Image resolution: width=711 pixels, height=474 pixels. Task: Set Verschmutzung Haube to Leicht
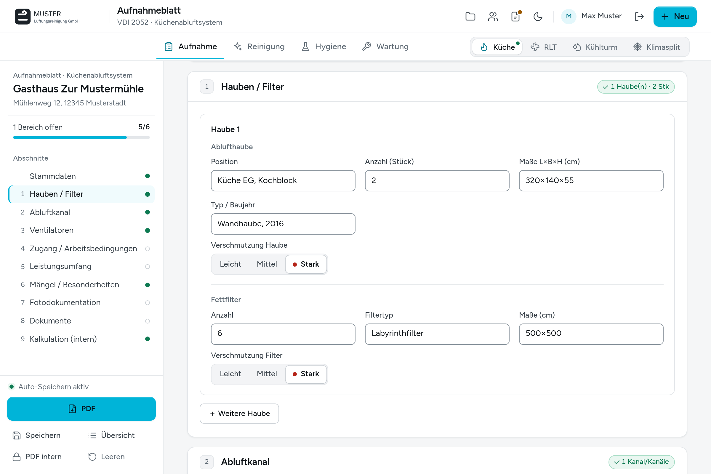click(x=230, y=264)
